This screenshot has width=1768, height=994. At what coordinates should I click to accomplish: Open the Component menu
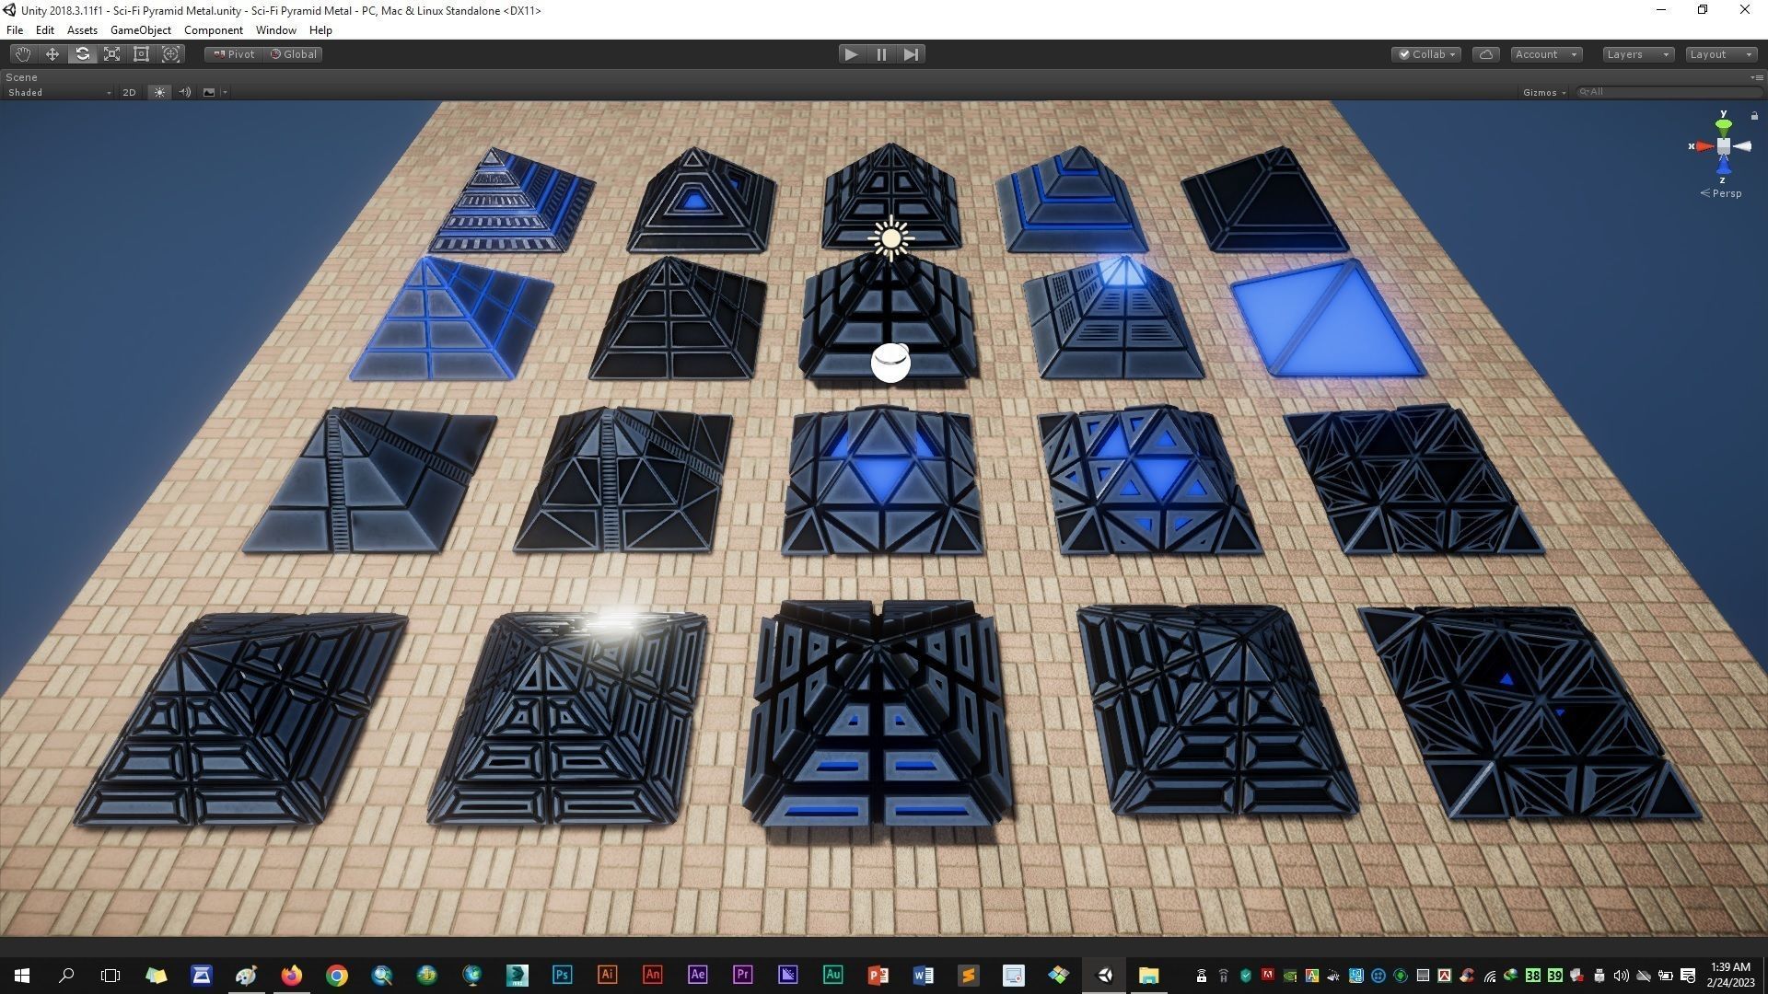[x=213, y=30]
